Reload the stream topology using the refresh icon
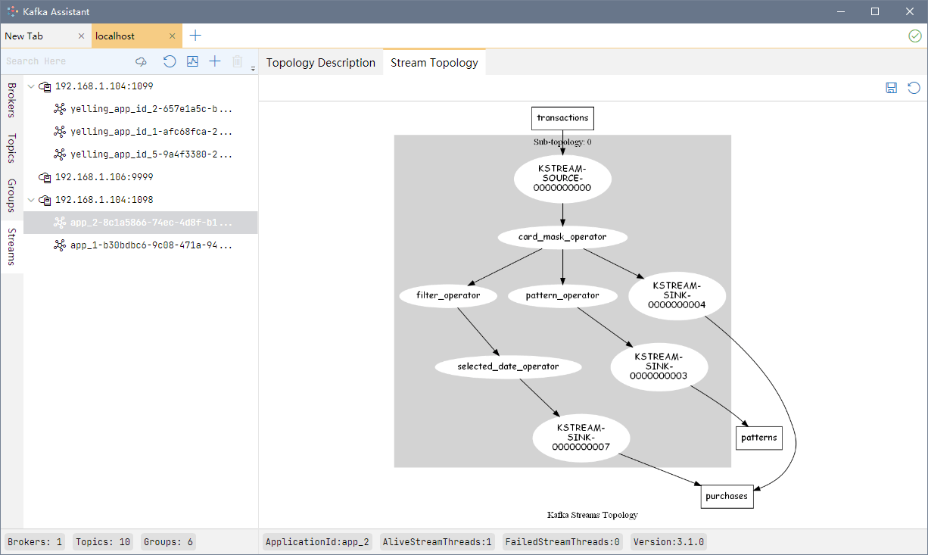Image resolution: width=928 pixels, height=555 pixels. (914, 88)
